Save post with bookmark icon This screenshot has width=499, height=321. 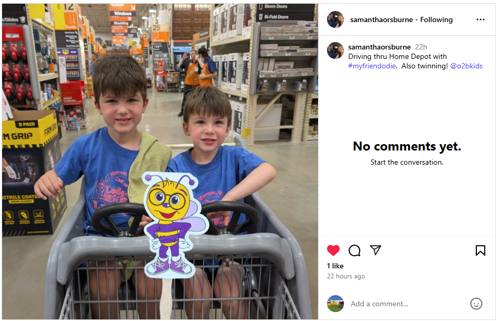click(480, 250)
